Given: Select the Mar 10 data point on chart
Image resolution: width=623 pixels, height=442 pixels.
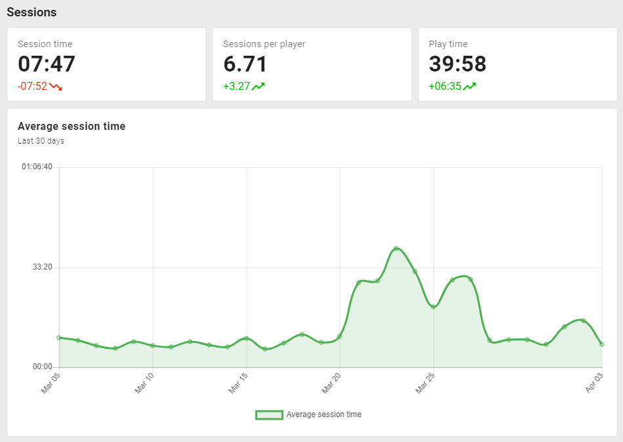Looking at the screenshot, I should [x=153, y=346].
